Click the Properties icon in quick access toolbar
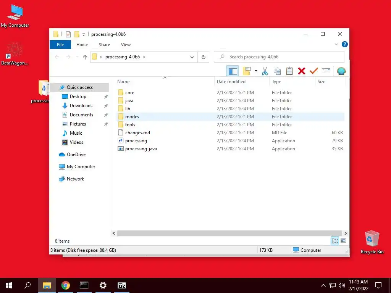The width and height of the screenshot is (391, 293). click(68, 34)
